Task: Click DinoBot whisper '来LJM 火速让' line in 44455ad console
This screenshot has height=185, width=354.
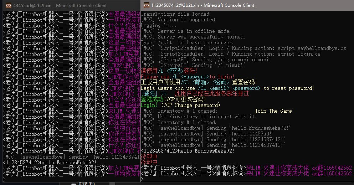Action: click(72, 111)
